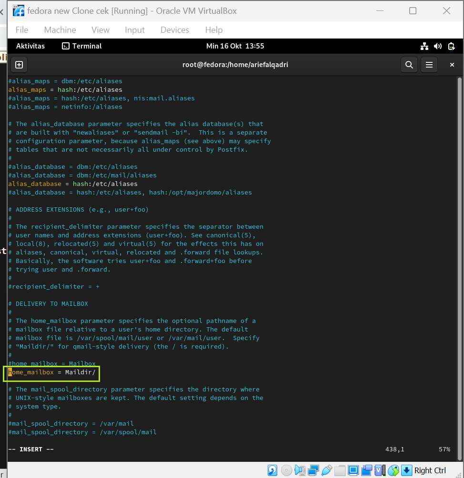Click '#recipient_delimiter = +' line
The width and height of the screenshot is (464, 478).
(54, 286)
